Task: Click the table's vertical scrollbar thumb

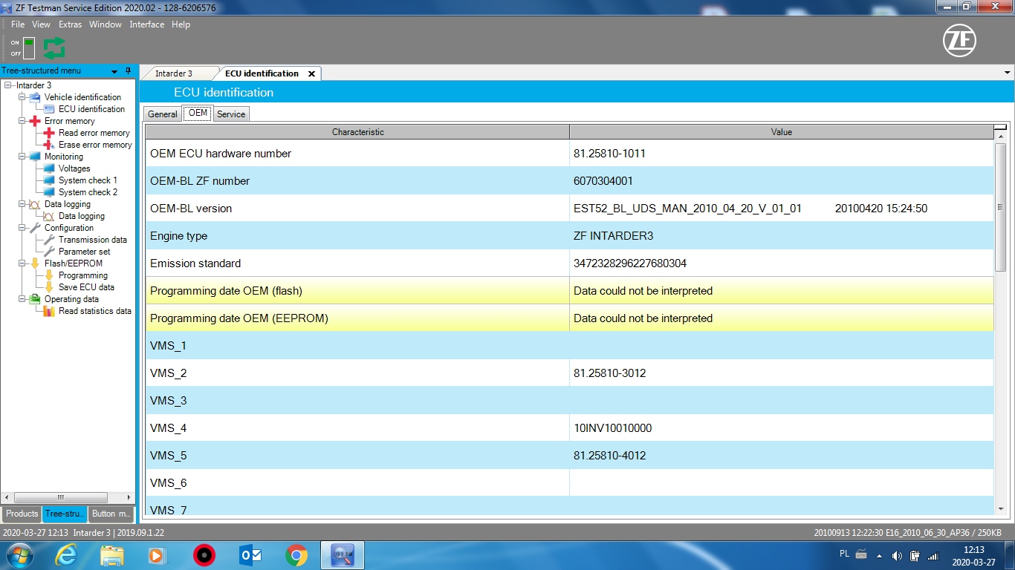Action: 1001,206
